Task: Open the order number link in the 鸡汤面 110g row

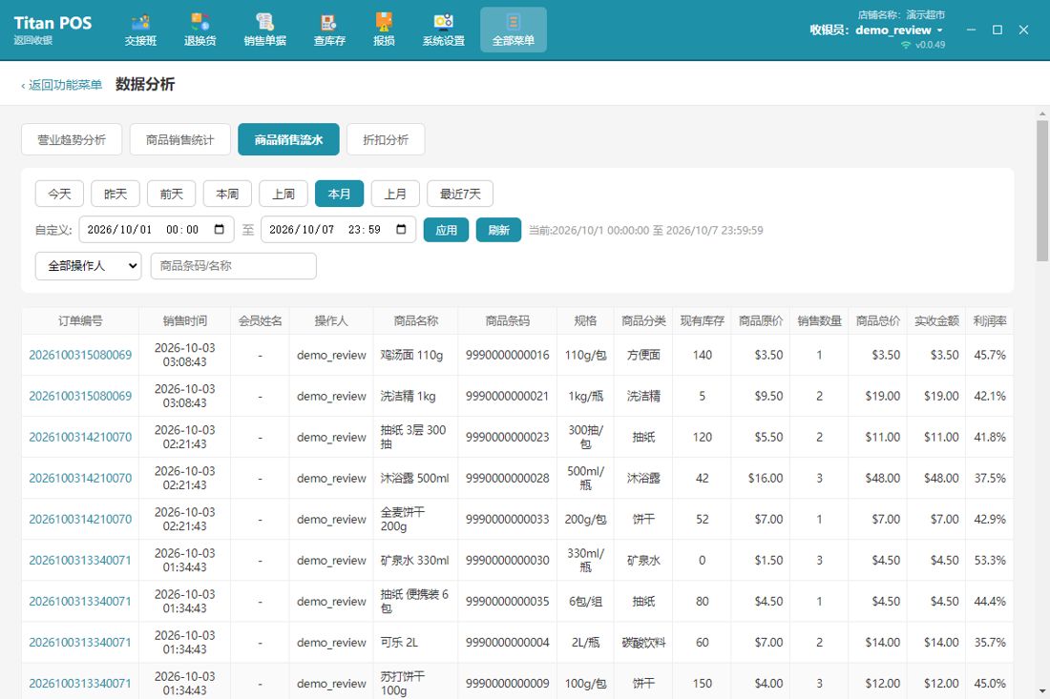Action: click(x=80, y=355)
